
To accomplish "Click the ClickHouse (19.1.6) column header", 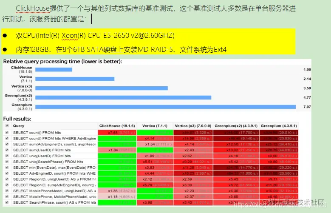I will (x=117, y=126).
